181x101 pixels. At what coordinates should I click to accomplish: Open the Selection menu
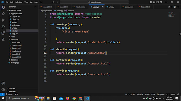pyautogui.click(x=19, y=2)
